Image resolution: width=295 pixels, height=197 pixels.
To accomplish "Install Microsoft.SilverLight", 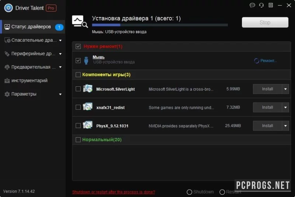I will [x=267, y=89].
